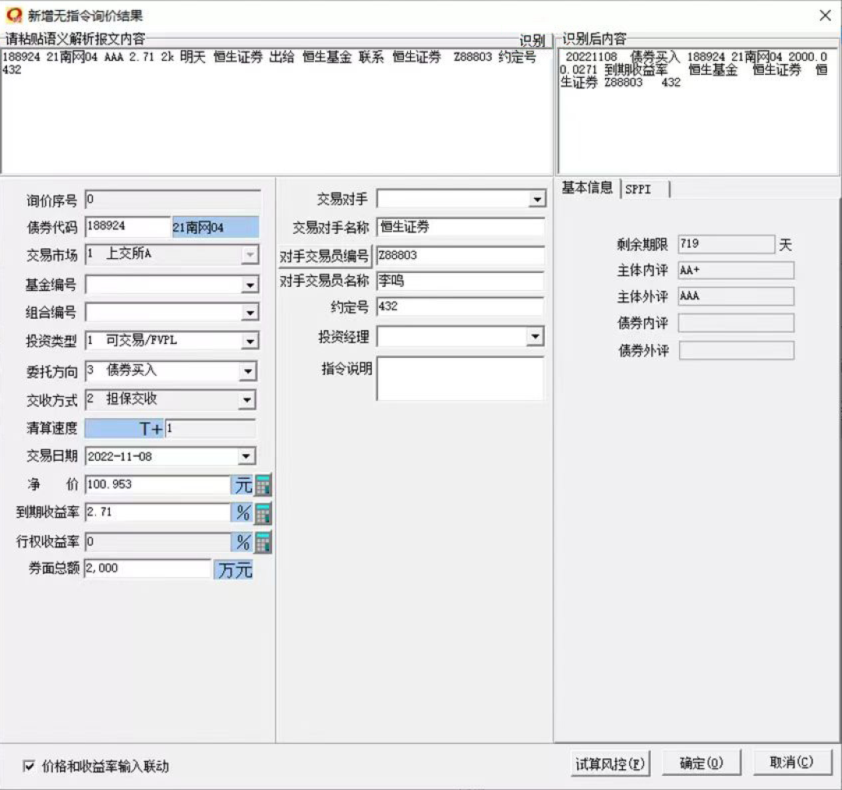842x790 pixels.
Task: Expand the 委托方向 dropdown
Action: [x=252, y=370]
